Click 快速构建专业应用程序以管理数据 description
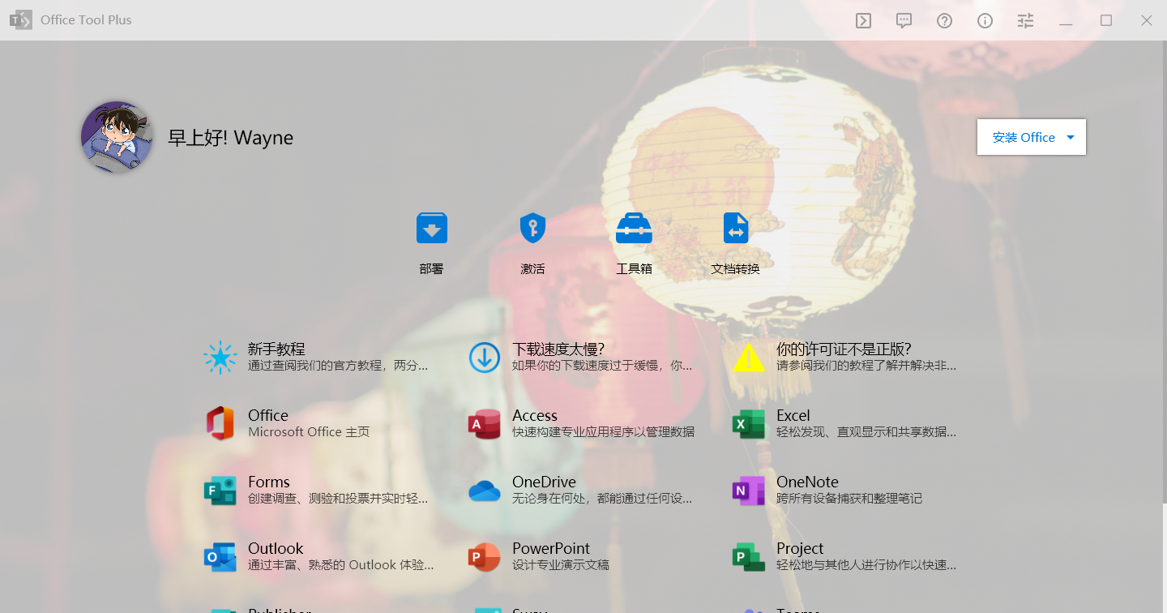 tap(603, 432)
